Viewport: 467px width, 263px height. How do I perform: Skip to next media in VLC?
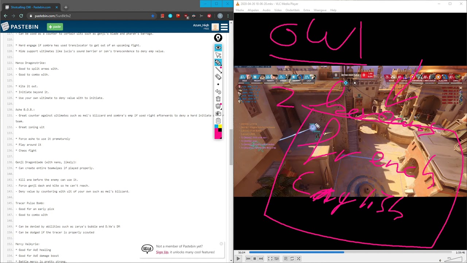click(261, 259)
